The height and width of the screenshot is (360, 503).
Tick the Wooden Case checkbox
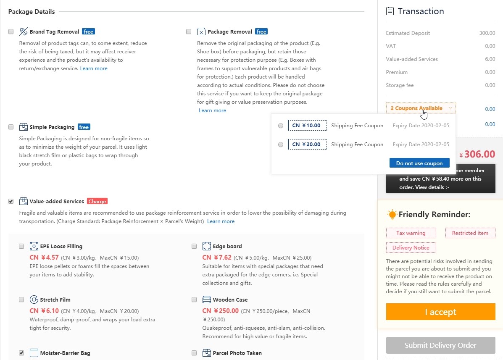(194, 300)
